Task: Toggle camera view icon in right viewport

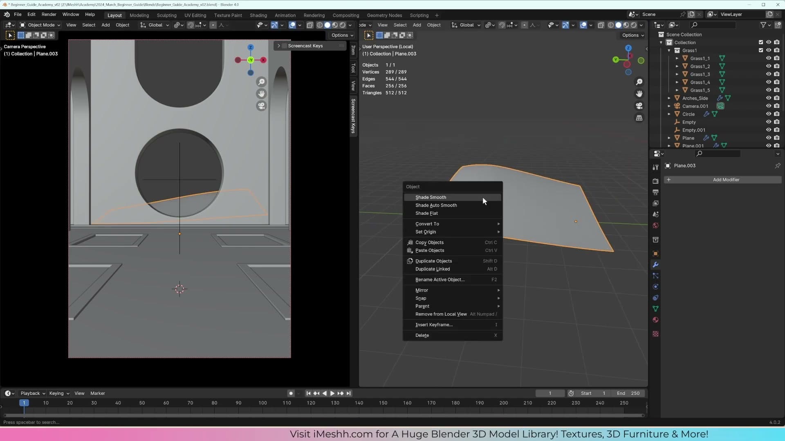Action: pyautogui.click(x=639, y=106)
